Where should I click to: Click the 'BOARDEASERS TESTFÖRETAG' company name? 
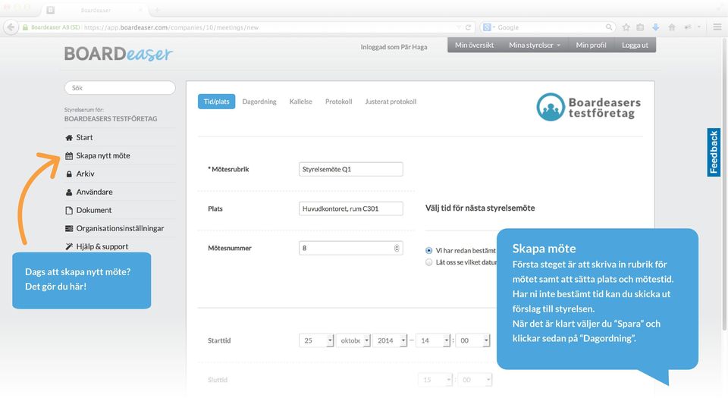coord(111,119)
